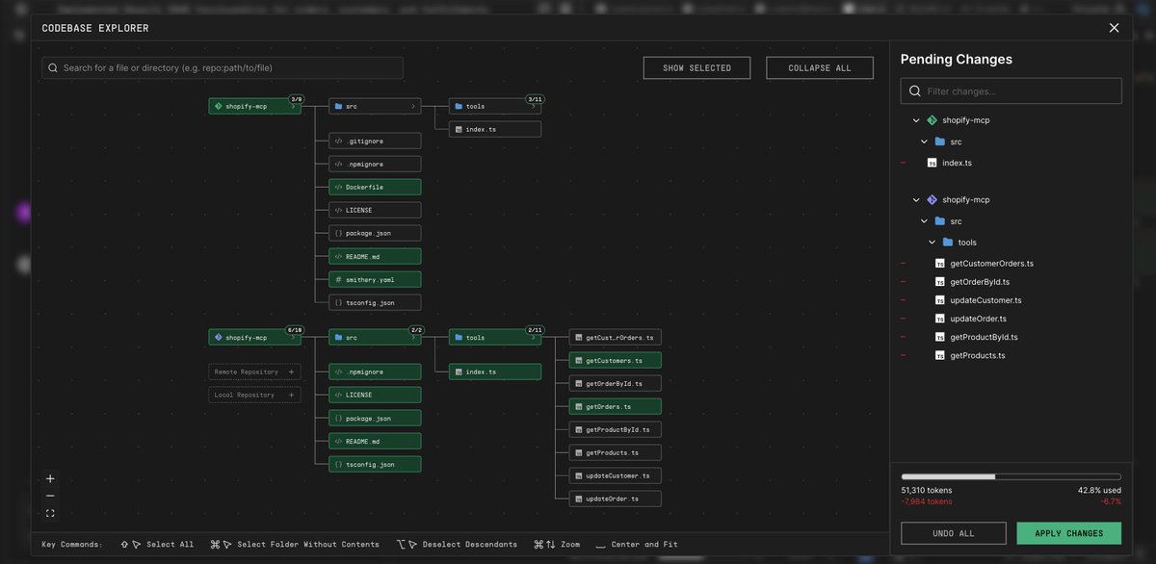The height and width of the screenshot is (564, 1156).
Task: Click the token usage progress bar
Action: [1011, 476]
